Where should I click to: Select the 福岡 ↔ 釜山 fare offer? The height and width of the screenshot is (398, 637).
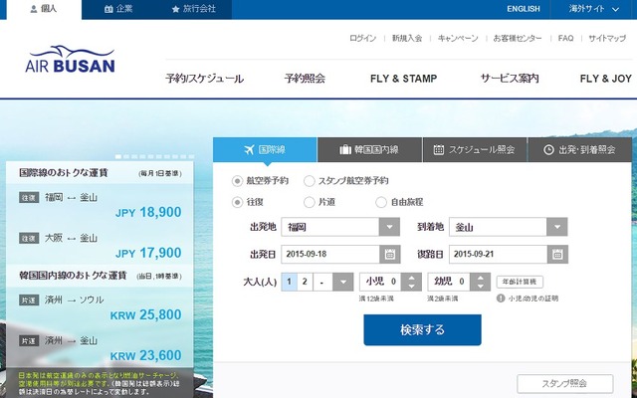click(100, 205)
